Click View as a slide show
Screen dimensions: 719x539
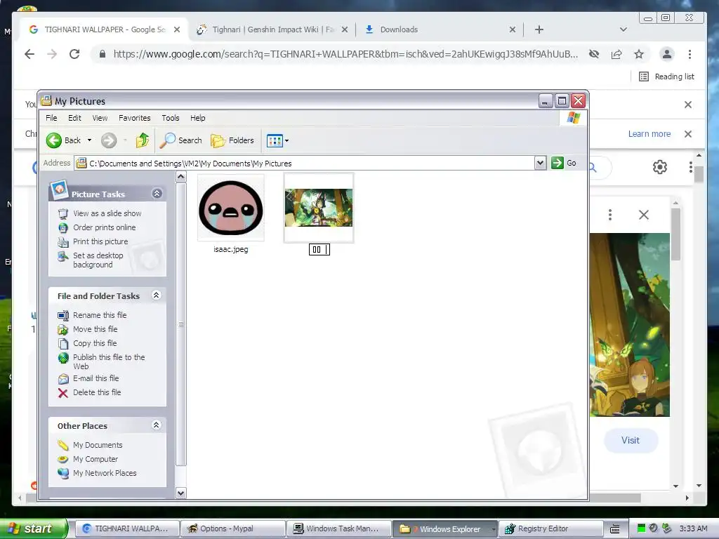[107, 213]
